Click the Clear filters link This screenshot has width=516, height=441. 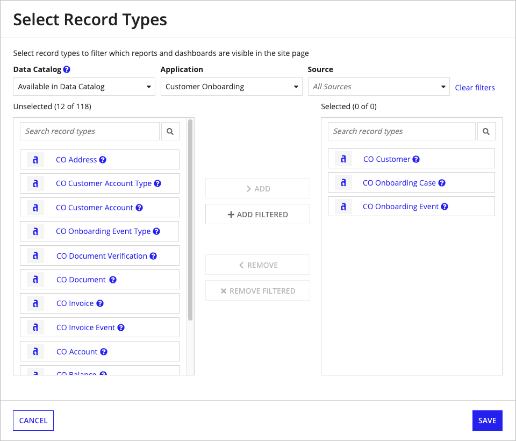coord(475,88)
